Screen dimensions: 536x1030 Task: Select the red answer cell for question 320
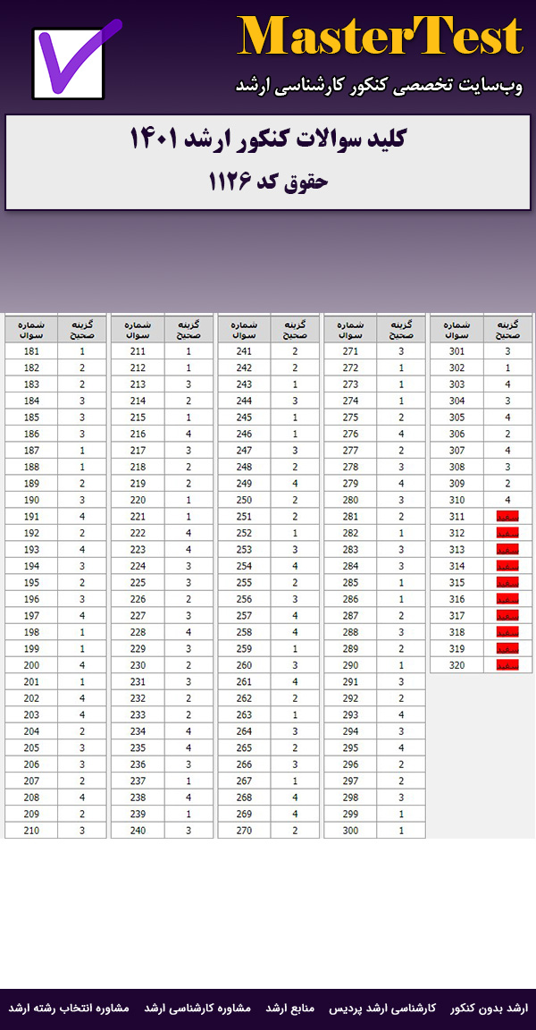click(x=507, y=665)
